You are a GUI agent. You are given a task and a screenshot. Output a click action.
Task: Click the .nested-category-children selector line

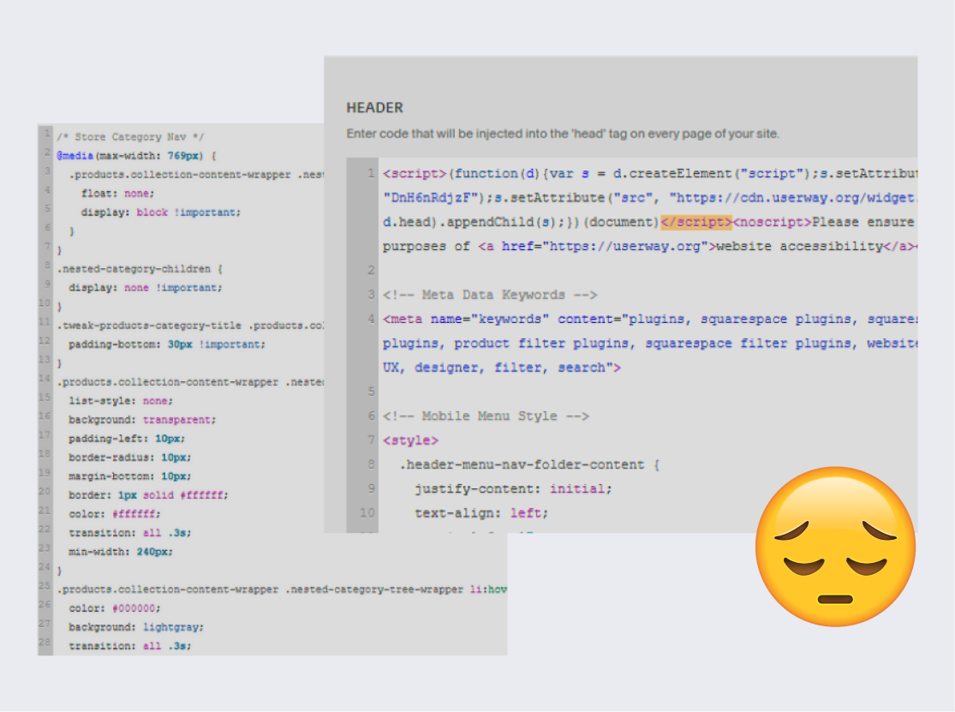click(x=140, y=269)
